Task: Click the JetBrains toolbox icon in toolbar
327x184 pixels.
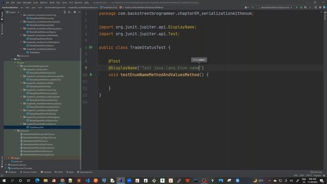Action: (324, 7)
